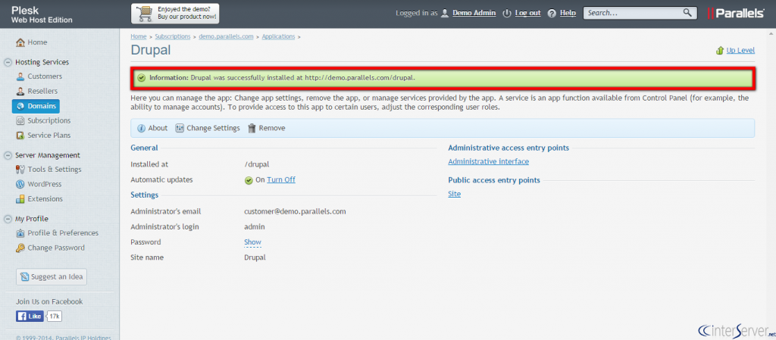Click the Applications breadcrumb link
Screen dimensions: 776x340
click(279, 36)
